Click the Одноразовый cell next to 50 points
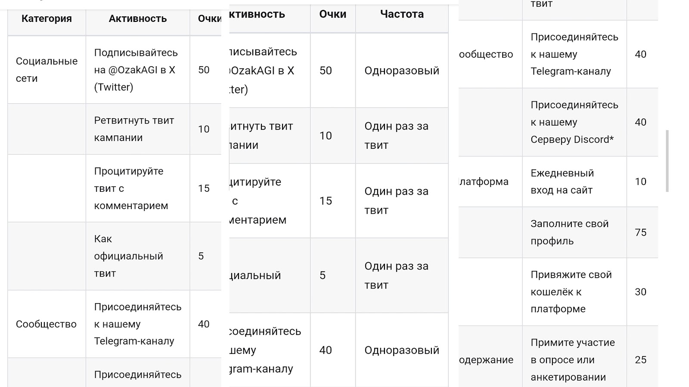The width and height of the screenshot is (689, 387). point(401,71)
